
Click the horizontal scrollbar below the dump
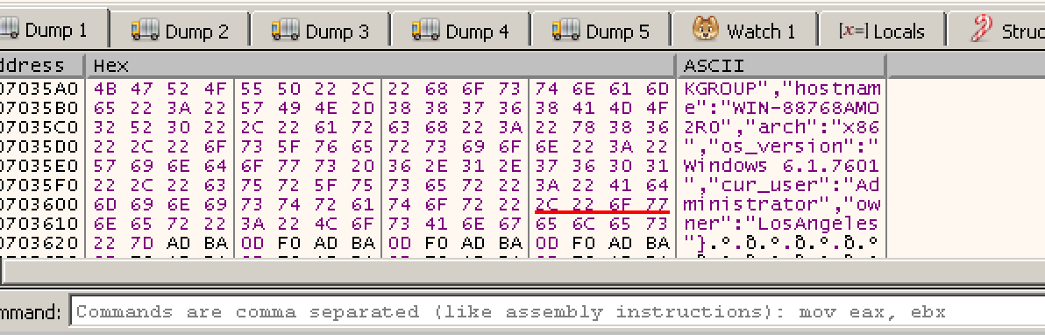[522, 271]
